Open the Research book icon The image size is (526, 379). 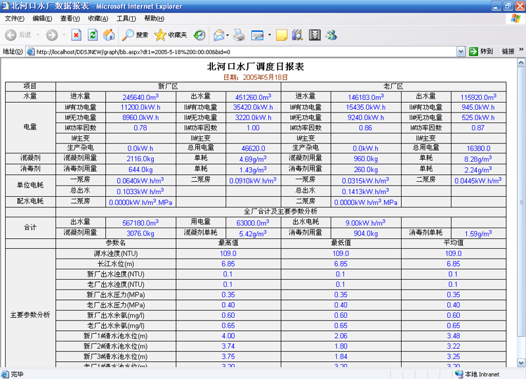(x=298, y=35)
